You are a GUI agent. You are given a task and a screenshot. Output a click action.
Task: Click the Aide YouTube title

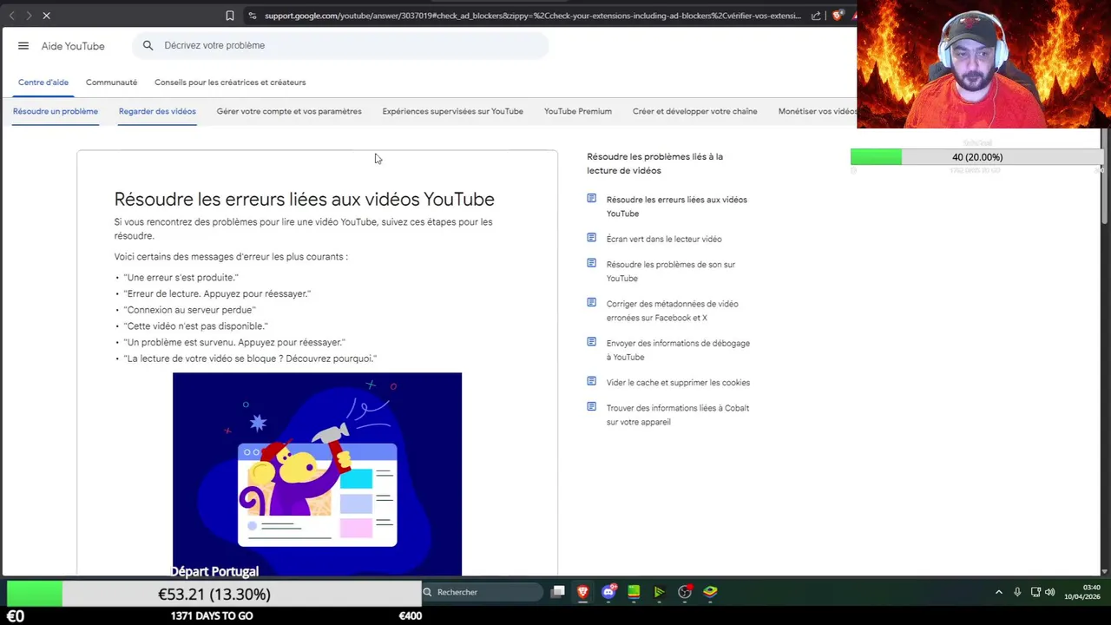tap(73, 46)
